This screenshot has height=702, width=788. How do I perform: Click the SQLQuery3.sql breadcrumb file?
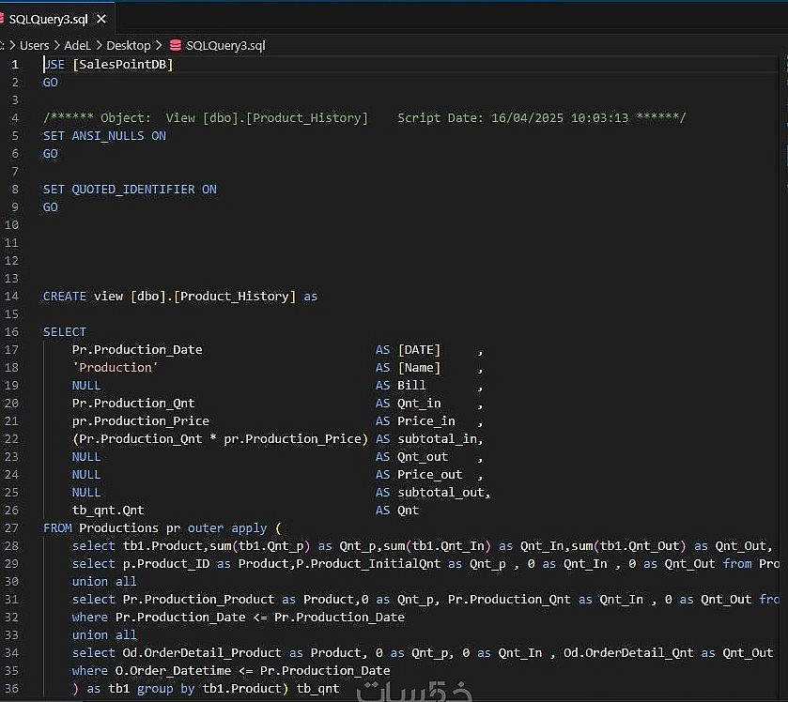tap(225, 46)
